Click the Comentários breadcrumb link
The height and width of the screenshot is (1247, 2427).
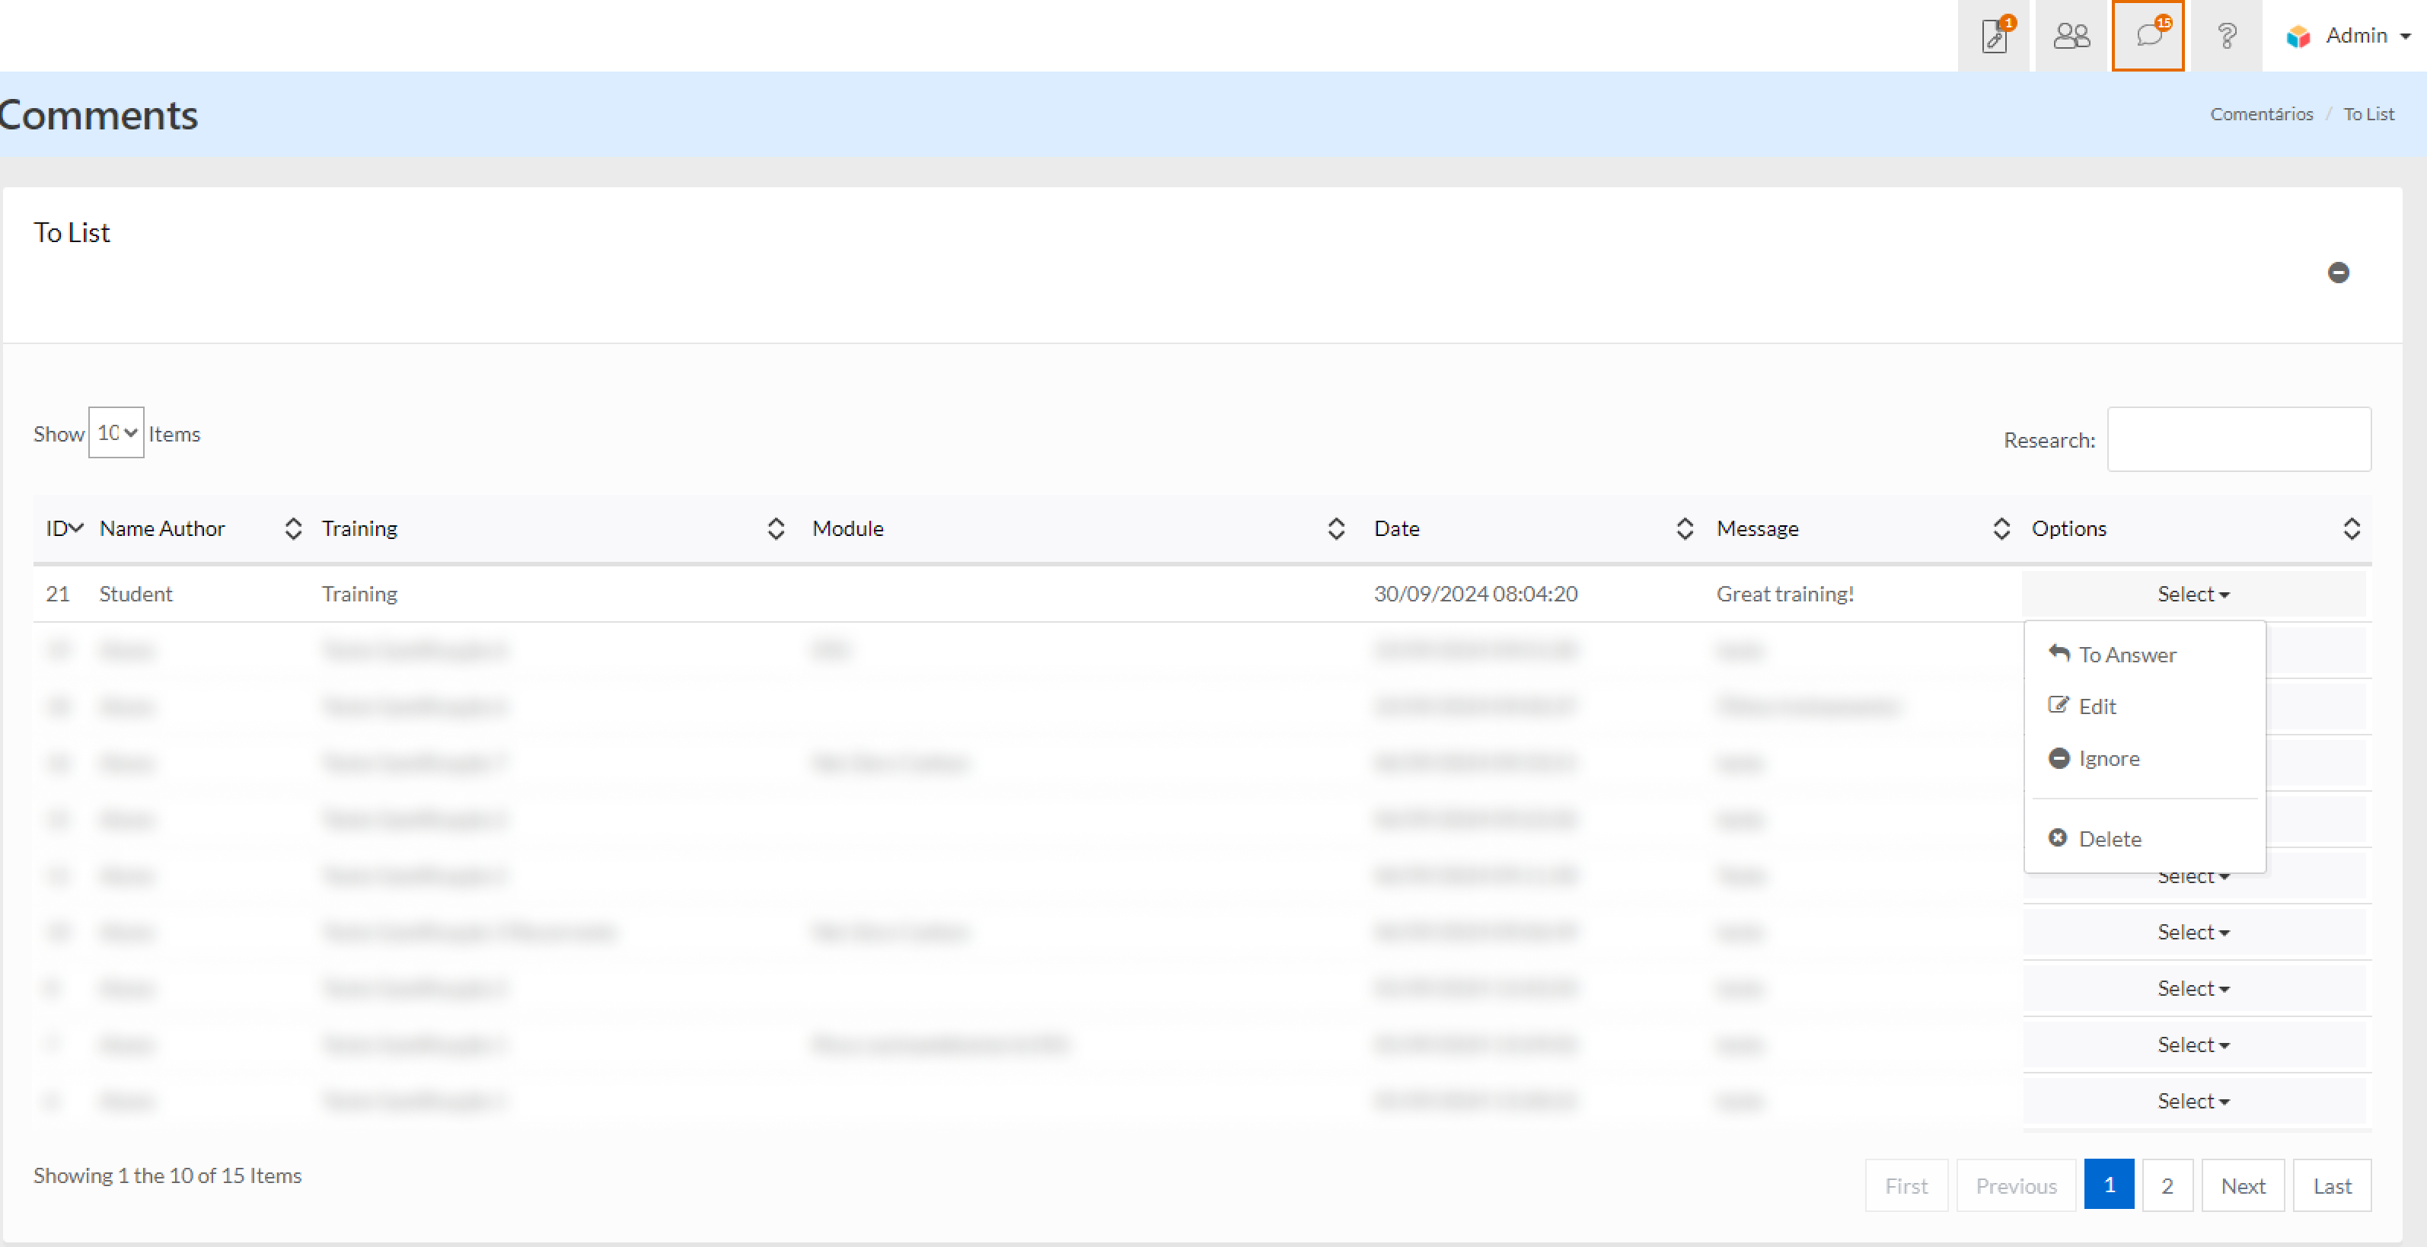pos(2261,114)
